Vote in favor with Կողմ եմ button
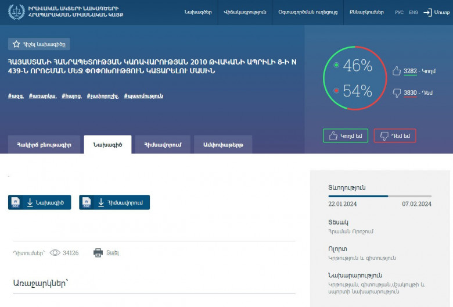453x307 pixels. pyautogui.click(x=345, y=135)
